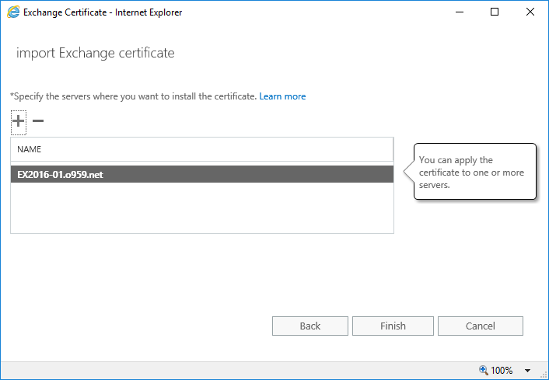Open the Learn more link
The image size is (549, 380).
(282, 96)
